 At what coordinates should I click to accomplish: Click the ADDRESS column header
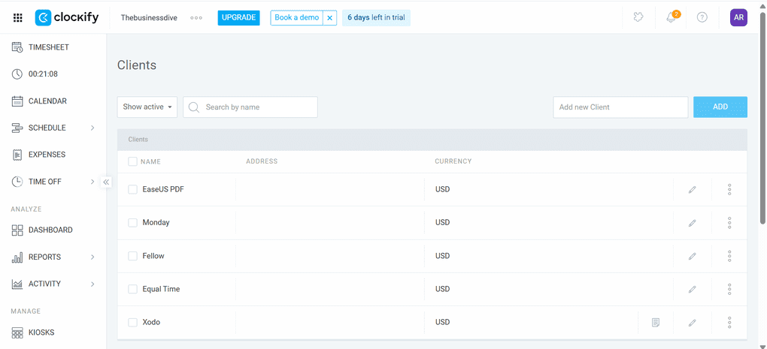262,161
